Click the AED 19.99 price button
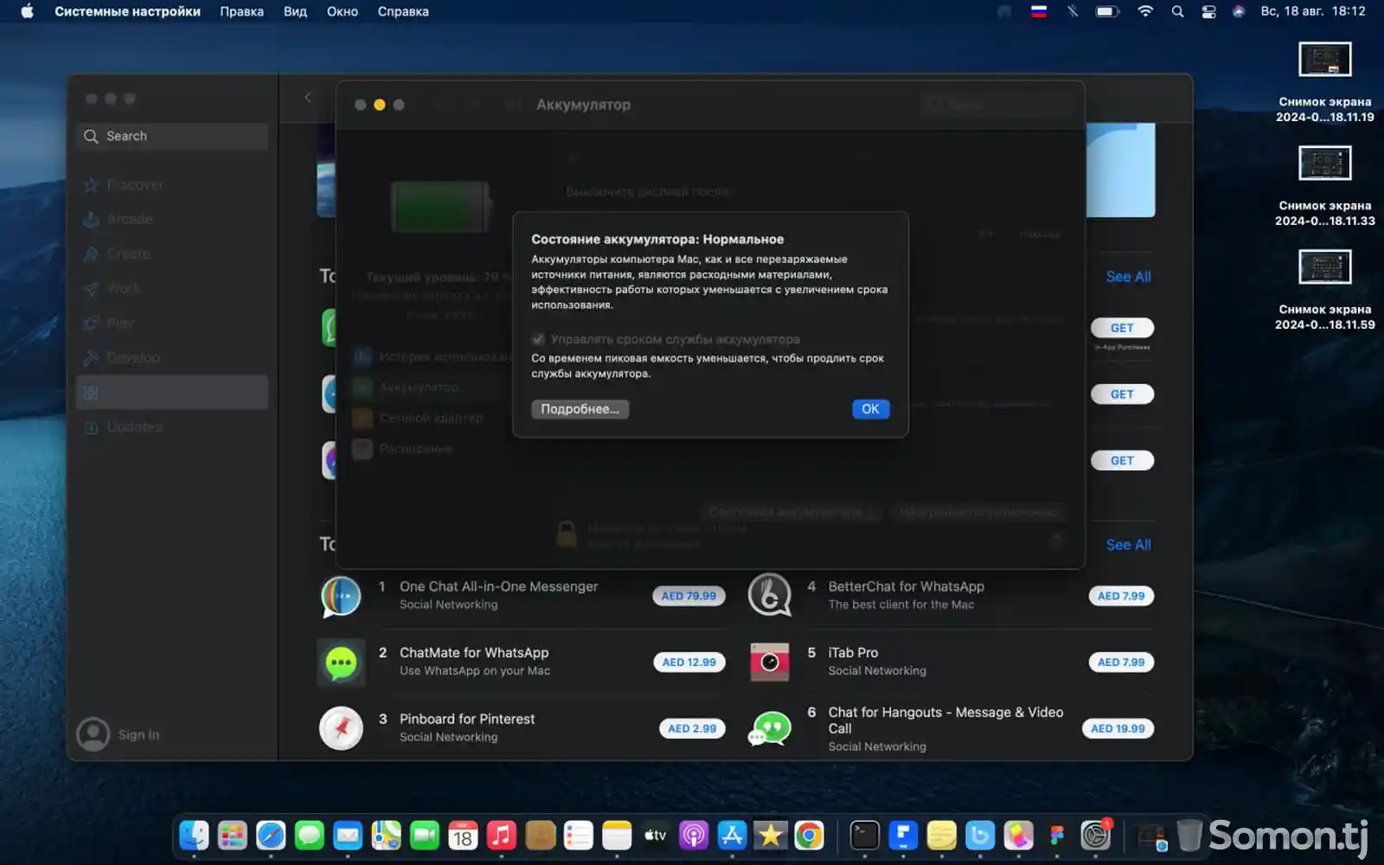 [1118, 728]
